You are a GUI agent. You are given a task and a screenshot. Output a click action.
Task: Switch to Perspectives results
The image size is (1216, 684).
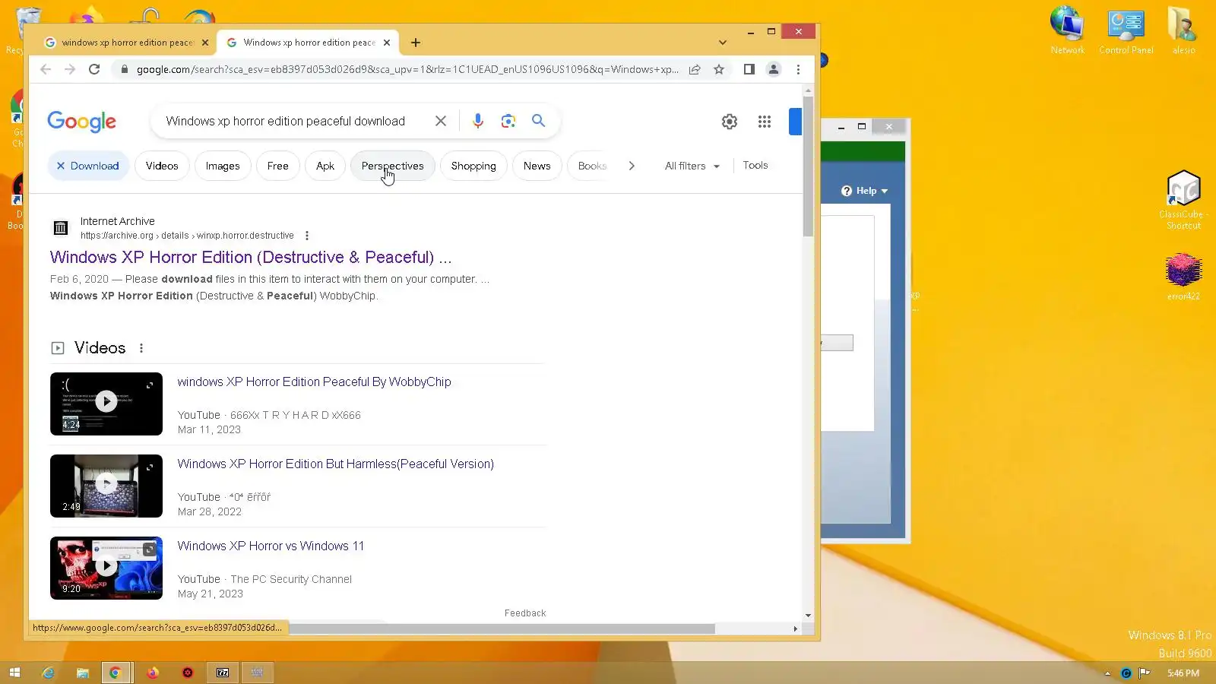pos(393,166)
